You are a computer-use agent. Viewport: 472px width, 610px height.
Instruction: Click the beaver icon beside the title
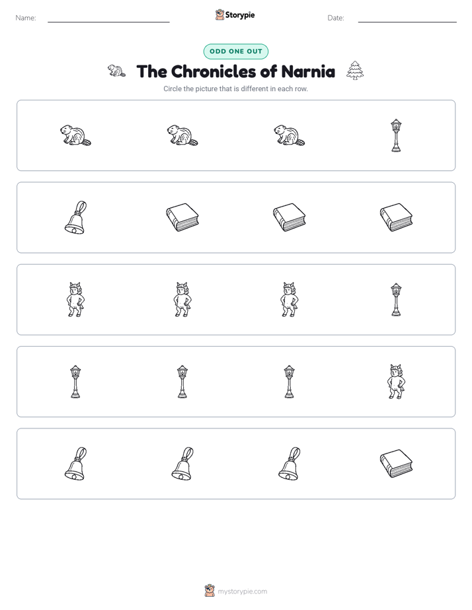point(116,71)
